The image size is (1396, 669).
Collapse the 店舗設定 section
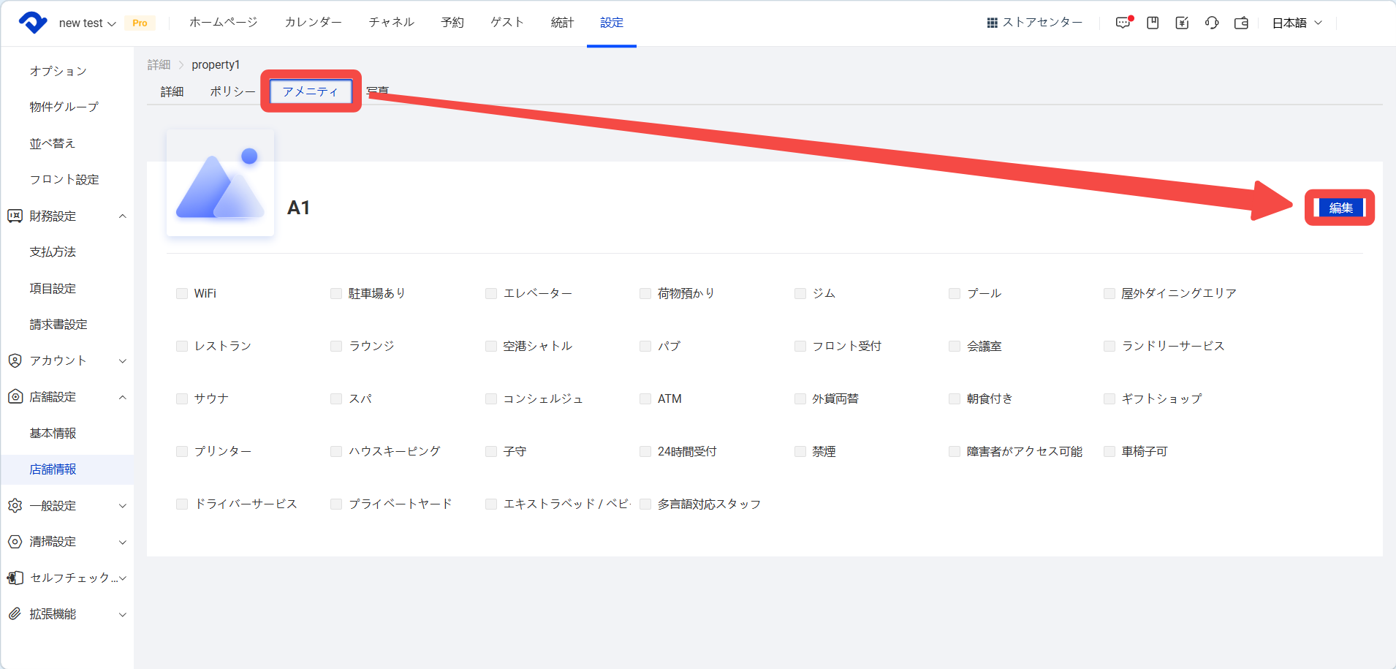pyautogui.click(x=123, y=396)
